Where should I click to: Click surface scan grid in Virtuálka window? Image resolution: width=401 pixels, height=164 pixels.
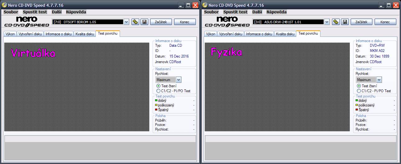(77, 87)
